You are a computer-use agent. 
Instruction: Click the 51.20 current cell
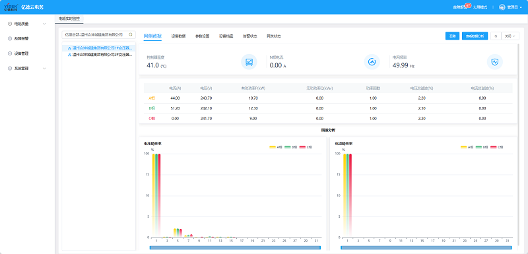click(175, 108)
